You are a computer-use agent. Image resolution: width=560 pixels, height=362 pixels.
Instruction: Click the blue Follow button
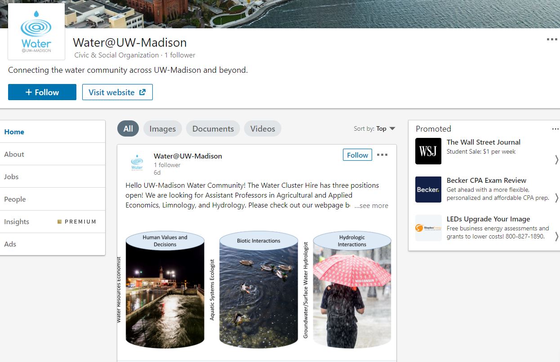(42, 92)
